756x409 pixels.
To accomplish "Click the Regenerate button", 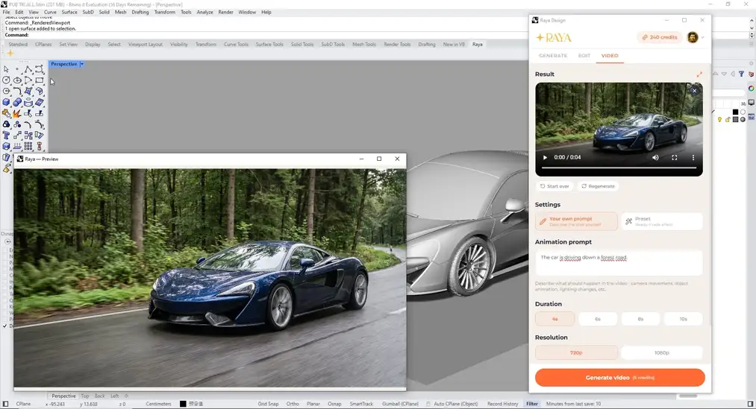I will coord(598,186).
